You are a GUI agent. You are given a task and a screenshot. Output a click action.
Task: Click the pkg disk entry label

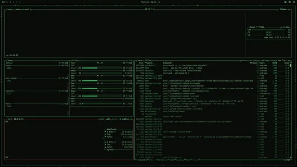tap(73, 76)
